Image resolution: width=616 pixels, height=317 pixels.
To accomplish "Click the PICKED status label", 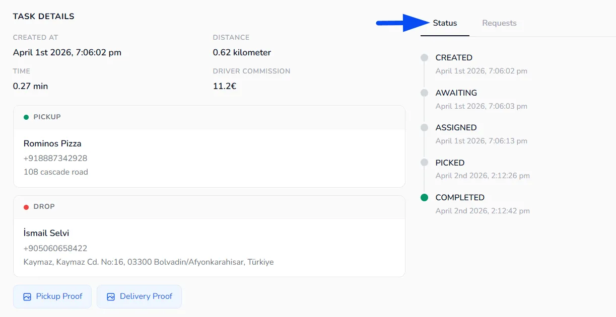I will click(450, 163).
